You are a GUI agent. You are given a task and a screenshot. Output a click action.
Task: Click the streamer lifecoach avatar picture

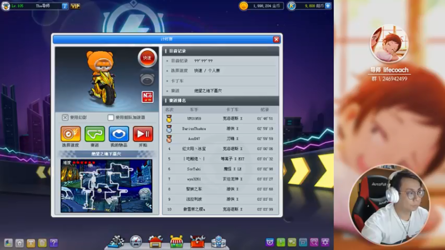(x=389, y=43)
